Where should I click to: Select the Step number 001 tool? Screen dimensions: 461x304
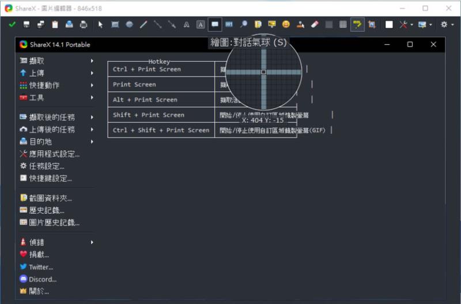tap(229, 24)
